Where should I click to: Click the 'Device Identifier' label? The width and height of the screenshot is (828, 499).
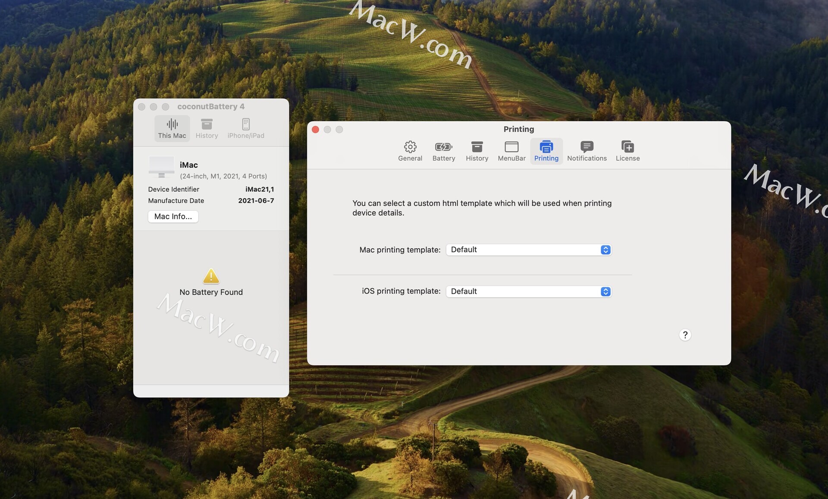point(173,189)
